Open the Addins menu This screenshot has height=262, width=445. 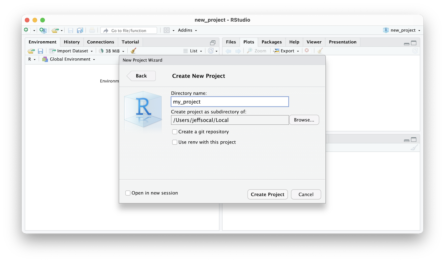(x=187, y=30)
